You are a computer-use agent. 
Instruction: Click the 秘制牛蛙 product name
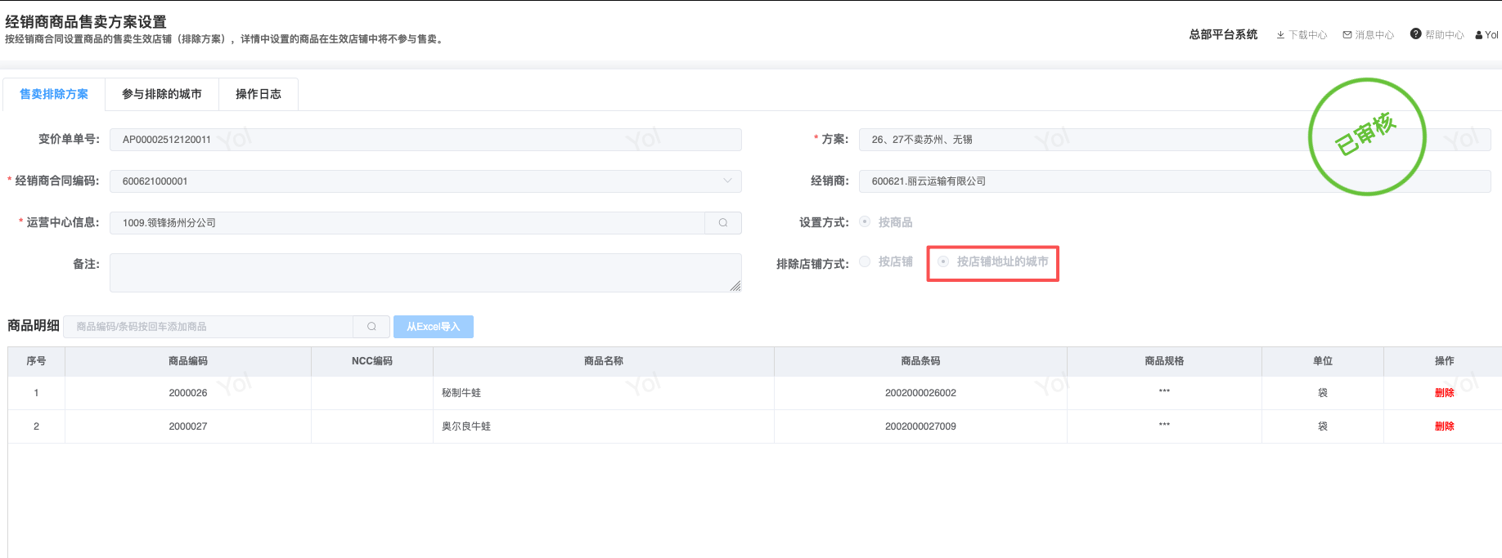click(x=461, y=393)
